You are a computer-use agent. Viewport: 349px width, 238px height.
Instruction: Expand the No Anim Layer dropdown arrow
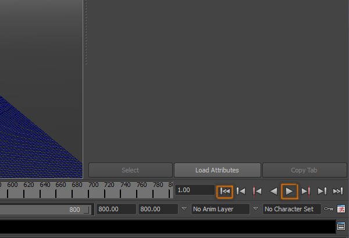pyautogui.click(x=184, y=209)
